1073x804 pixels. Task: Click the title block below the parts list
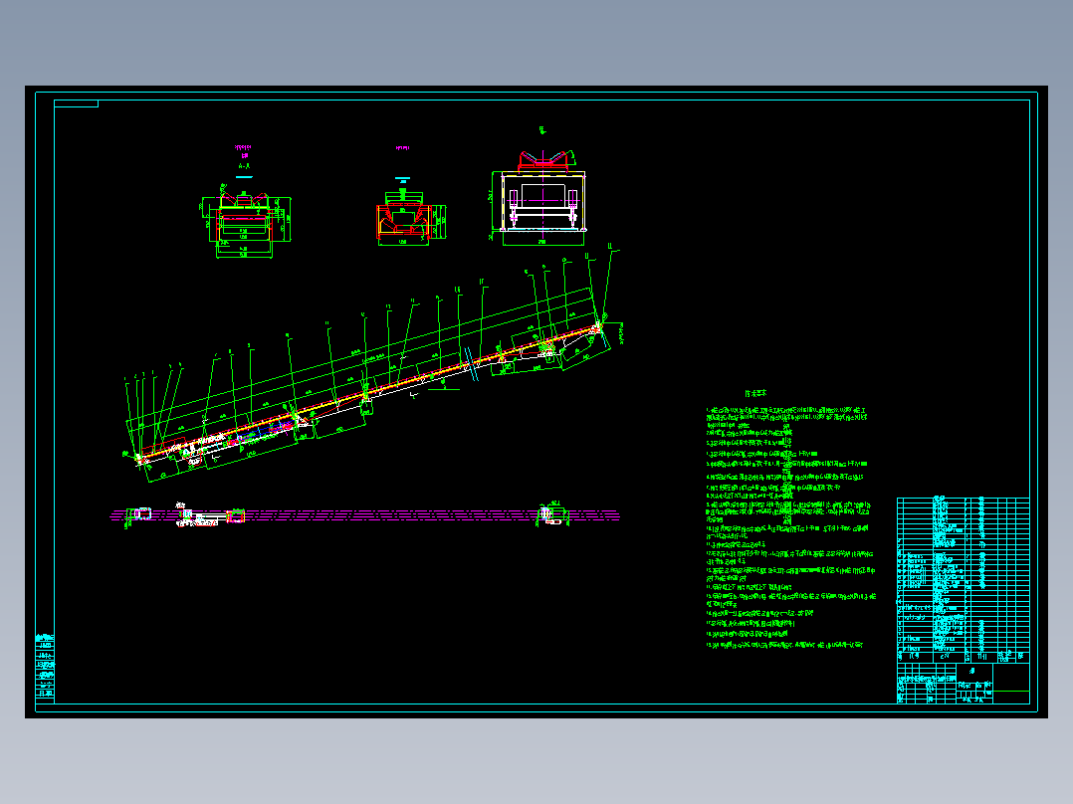tap(963, 683)
